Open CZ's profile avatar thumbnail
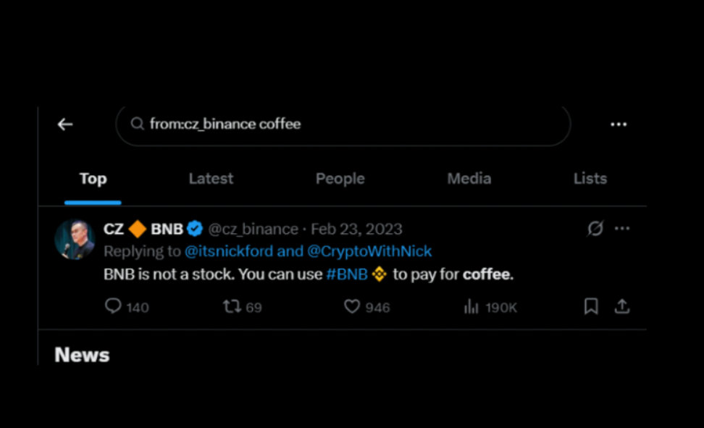 [75, 240]
